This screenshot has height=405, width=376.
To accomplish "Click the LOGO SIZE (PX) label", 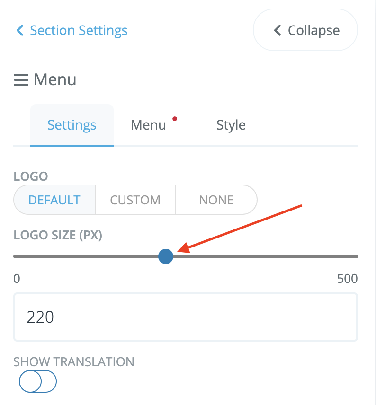I will [58, 235].
